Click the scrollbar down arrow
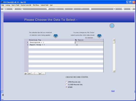 (114, 71)
